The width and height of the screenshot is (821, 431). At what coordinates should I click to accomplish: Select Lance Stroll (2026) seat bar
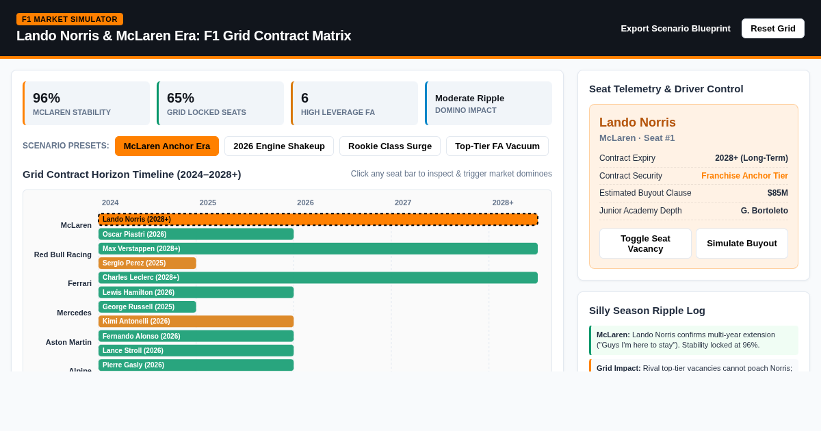tap(196, 350)
